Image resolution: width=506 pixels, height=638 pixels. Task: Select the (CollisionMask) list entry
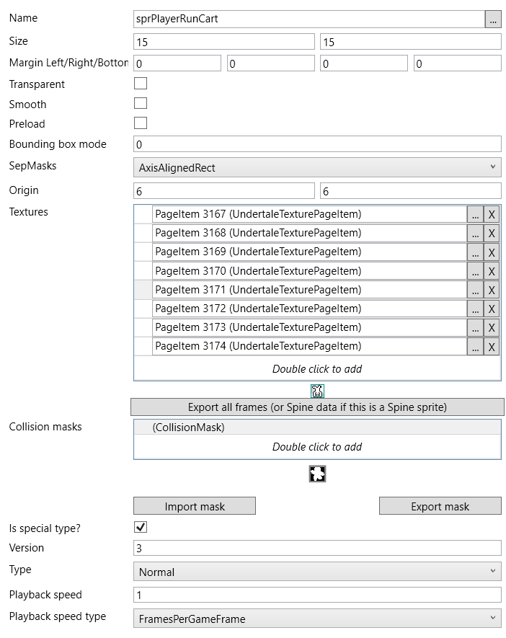pyautogui.click(x=317, y=427)
